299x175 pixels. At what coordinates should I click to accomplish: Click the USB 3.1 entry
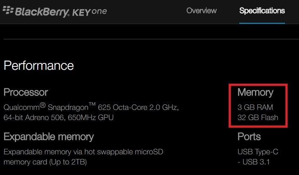[x=254, y=162]
